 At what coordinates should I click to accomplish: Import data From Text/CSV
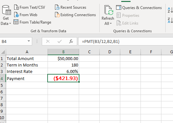30,7
